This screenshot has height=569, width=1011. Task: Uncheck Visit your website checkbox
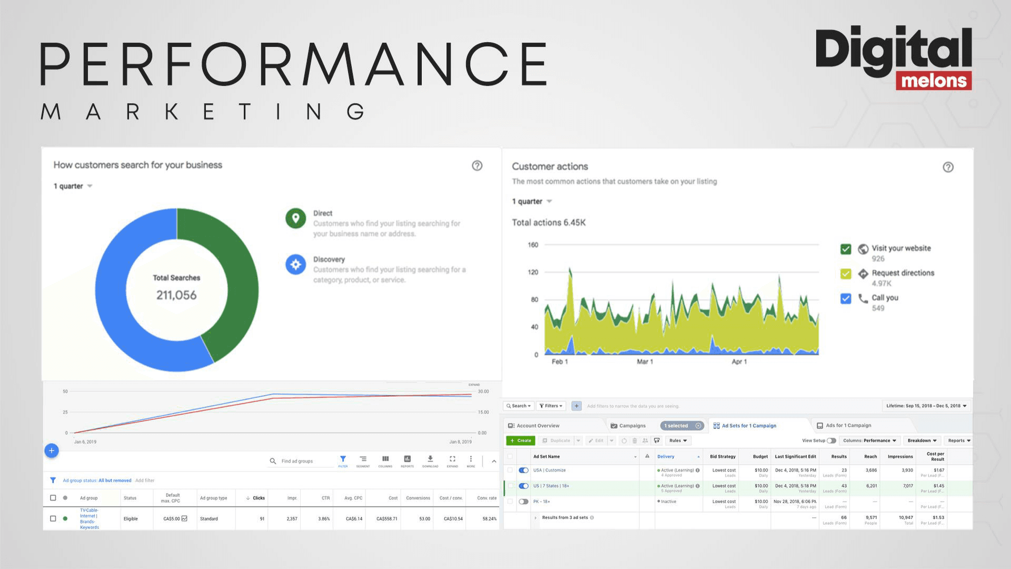(x=846, y=249)
